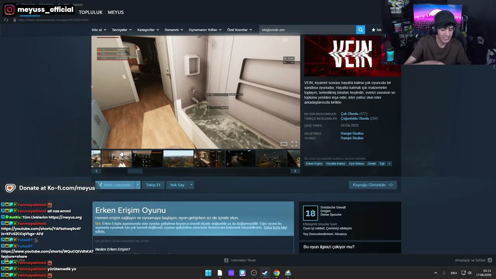Open the Çok Olumlu recent reviews link
The image size is (496, 279).
(350, 114)
